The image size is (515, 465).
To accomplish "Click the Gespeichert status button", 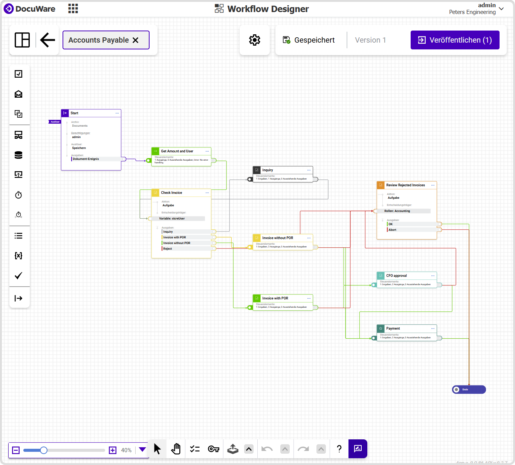I will (309, 40).
